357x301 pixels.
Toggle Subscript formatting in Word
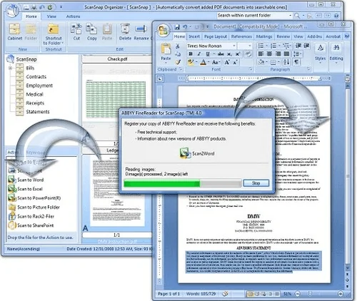click(229, 54)
